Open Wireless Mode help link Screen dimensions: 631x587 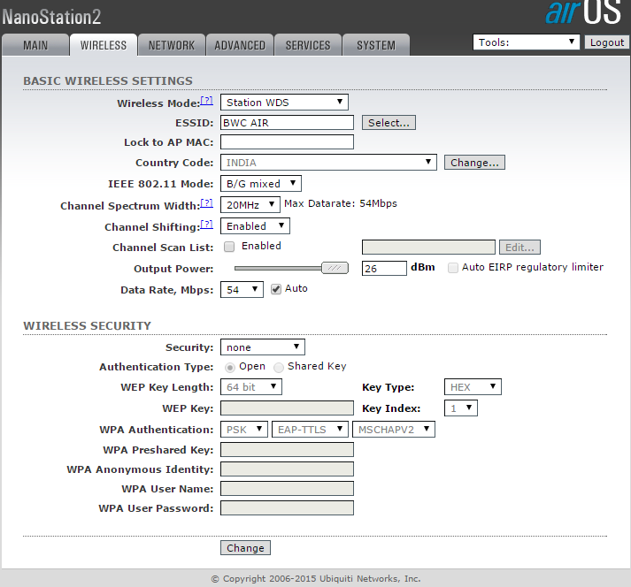point(207,101)
